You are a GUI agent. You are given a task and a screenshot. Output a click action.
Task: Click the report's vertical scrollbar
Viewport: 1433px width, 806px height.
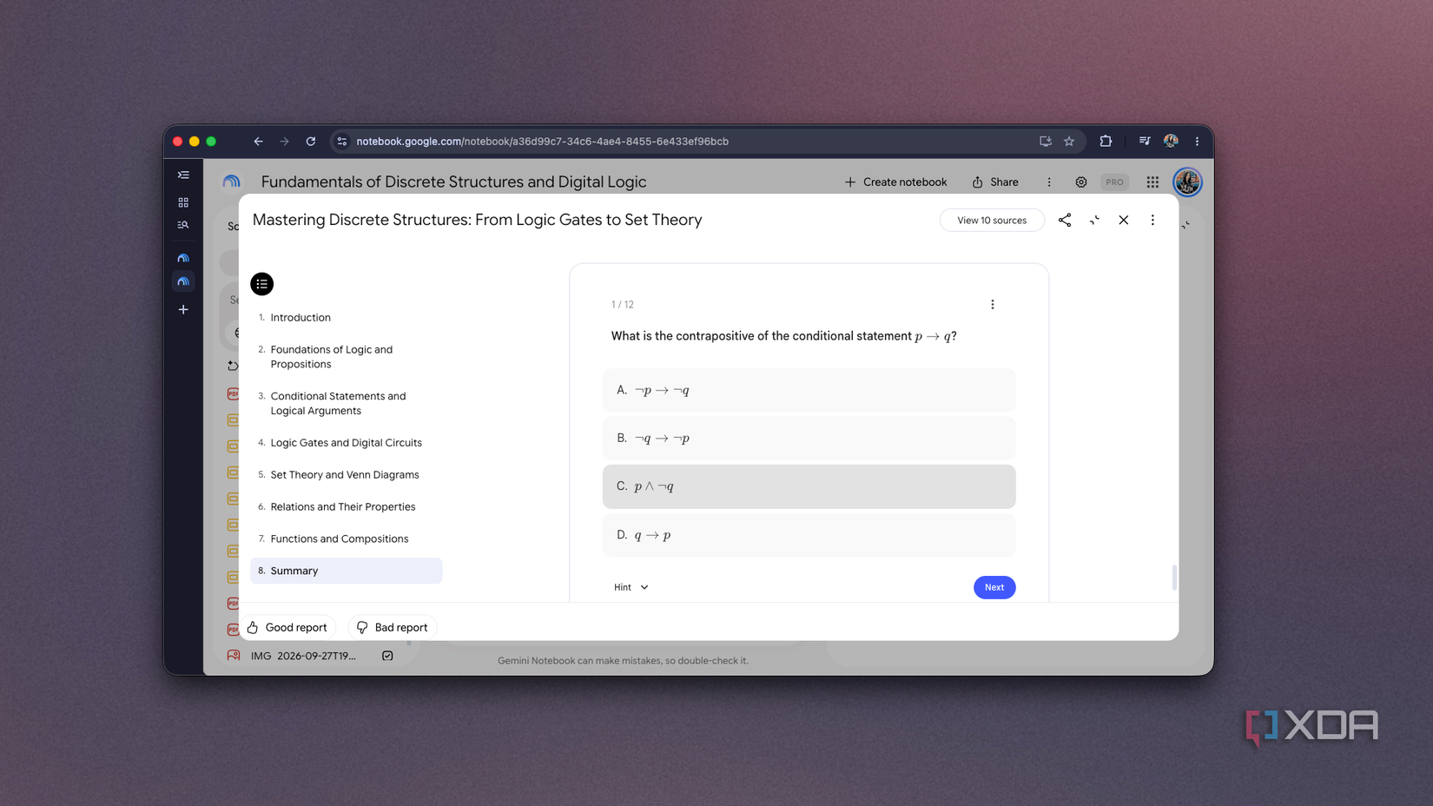pyautogui.click(x=1174, y=578)
